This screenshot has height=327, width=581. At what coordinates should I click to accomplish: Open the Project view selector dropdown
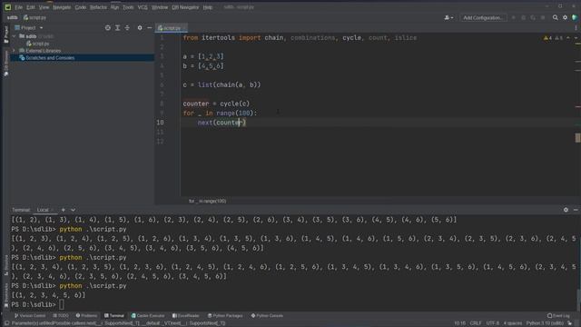point(28,28)
